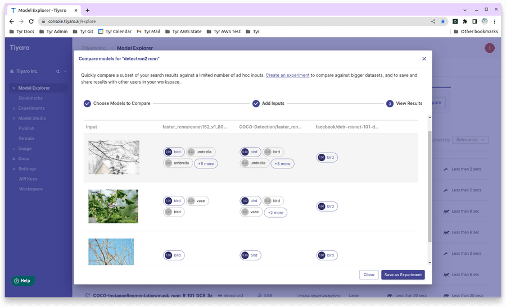
Task: Open Model Explorer in sidebar
Action: pyautogui.click(x=38, y=88)
